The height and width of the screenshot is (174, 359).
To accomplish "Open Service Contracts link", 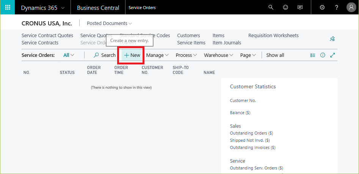I will point(40,42).
